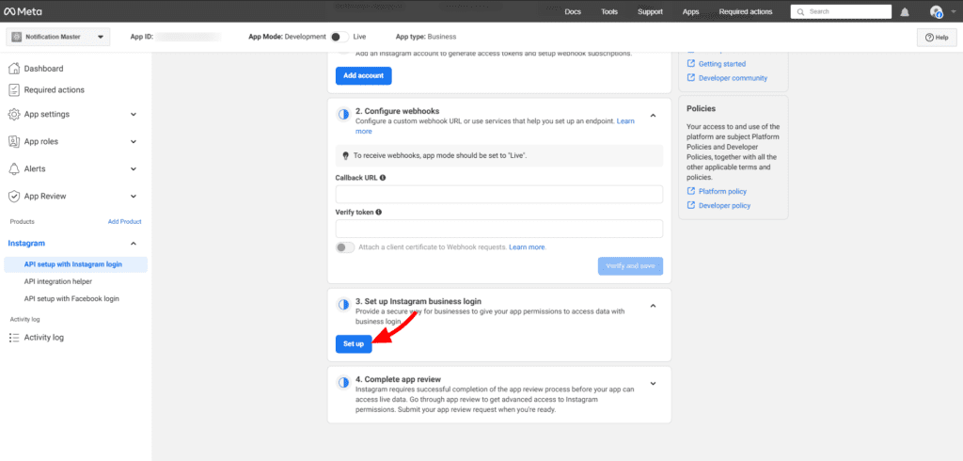Viewport: 963px width, 461px height.
Task: Click the Configure webhooks step status icon
Action: tap(344, 115)
